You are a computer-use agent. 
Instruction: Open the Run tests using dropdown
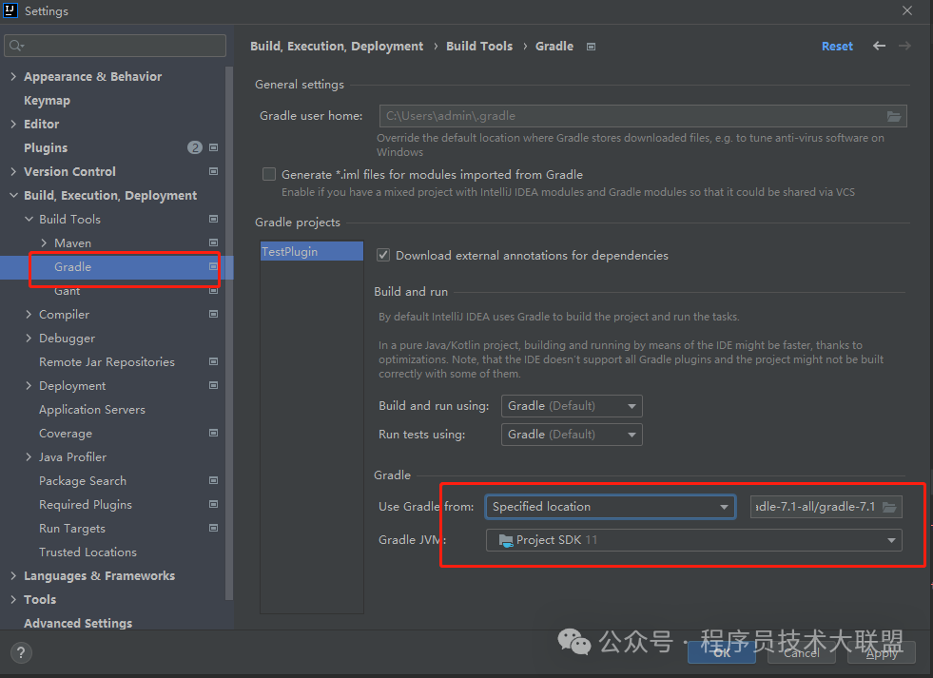572,435
